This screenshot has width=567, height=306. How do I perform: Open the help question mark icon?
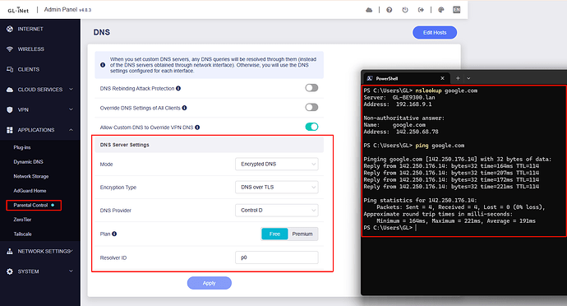[x=389, y=10]
